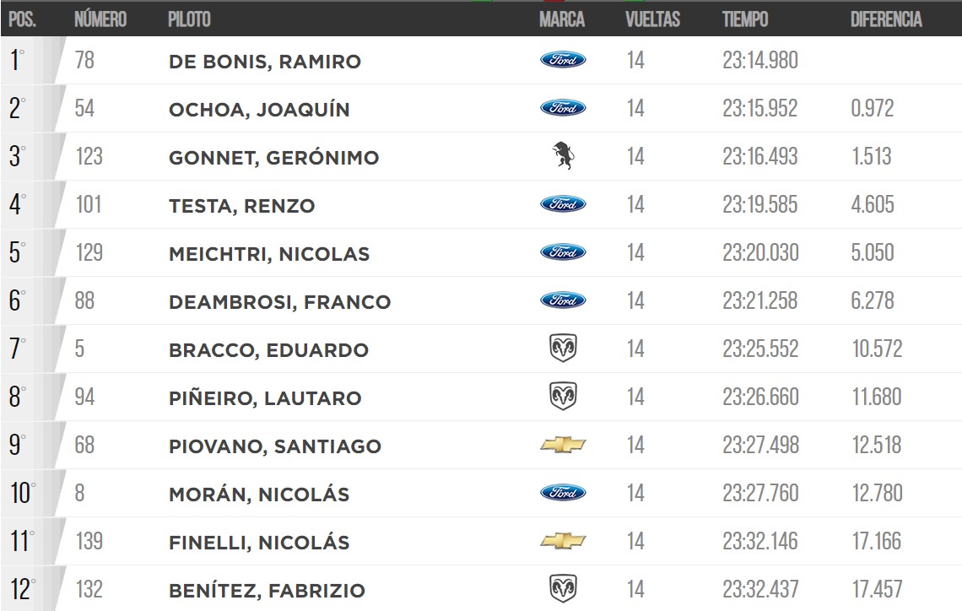Open driver OCHOA, JOAQUÍN
This screenshot has width=962, height=611.
click(x=260, y=109)
